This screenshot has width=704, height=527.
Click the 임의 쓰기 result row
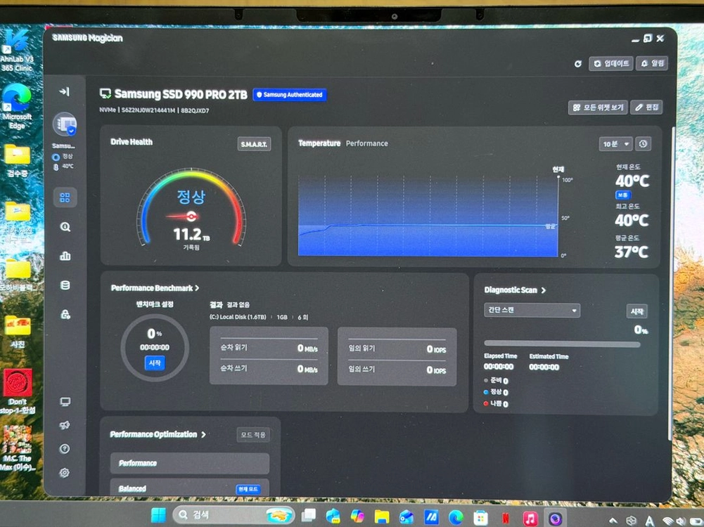397,370
